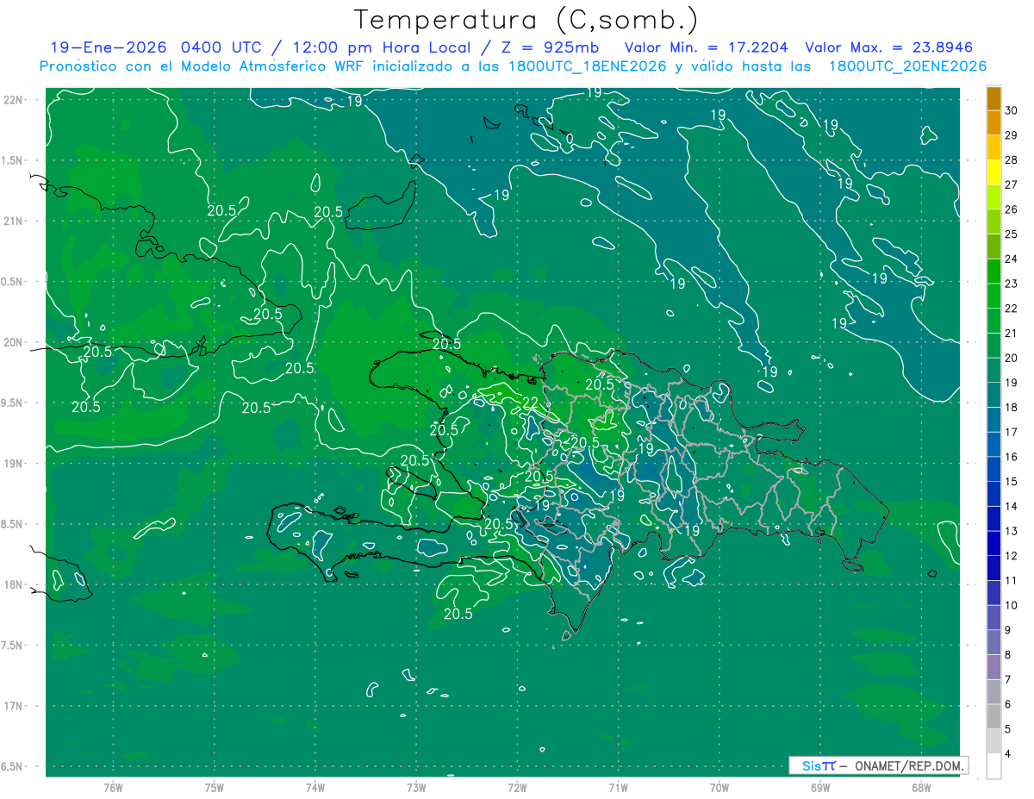
Task: Pick the grey swatch between 5 and 6
Action: (x=994, y=717)
